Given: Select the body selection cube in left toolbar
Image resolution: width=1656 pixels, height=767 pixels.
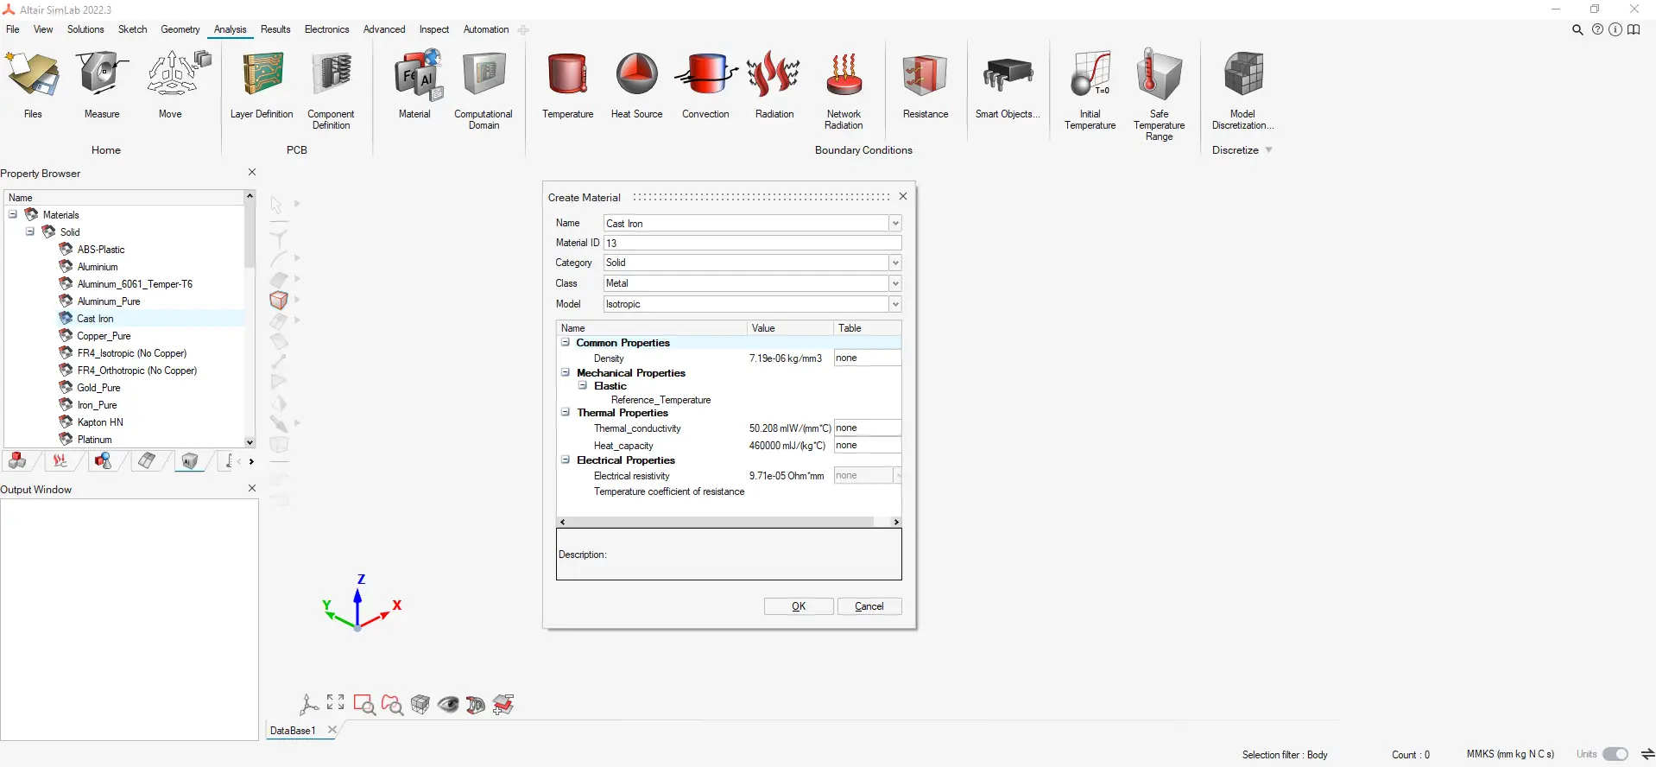Looking at the screenshot, I should click(278, 300).
